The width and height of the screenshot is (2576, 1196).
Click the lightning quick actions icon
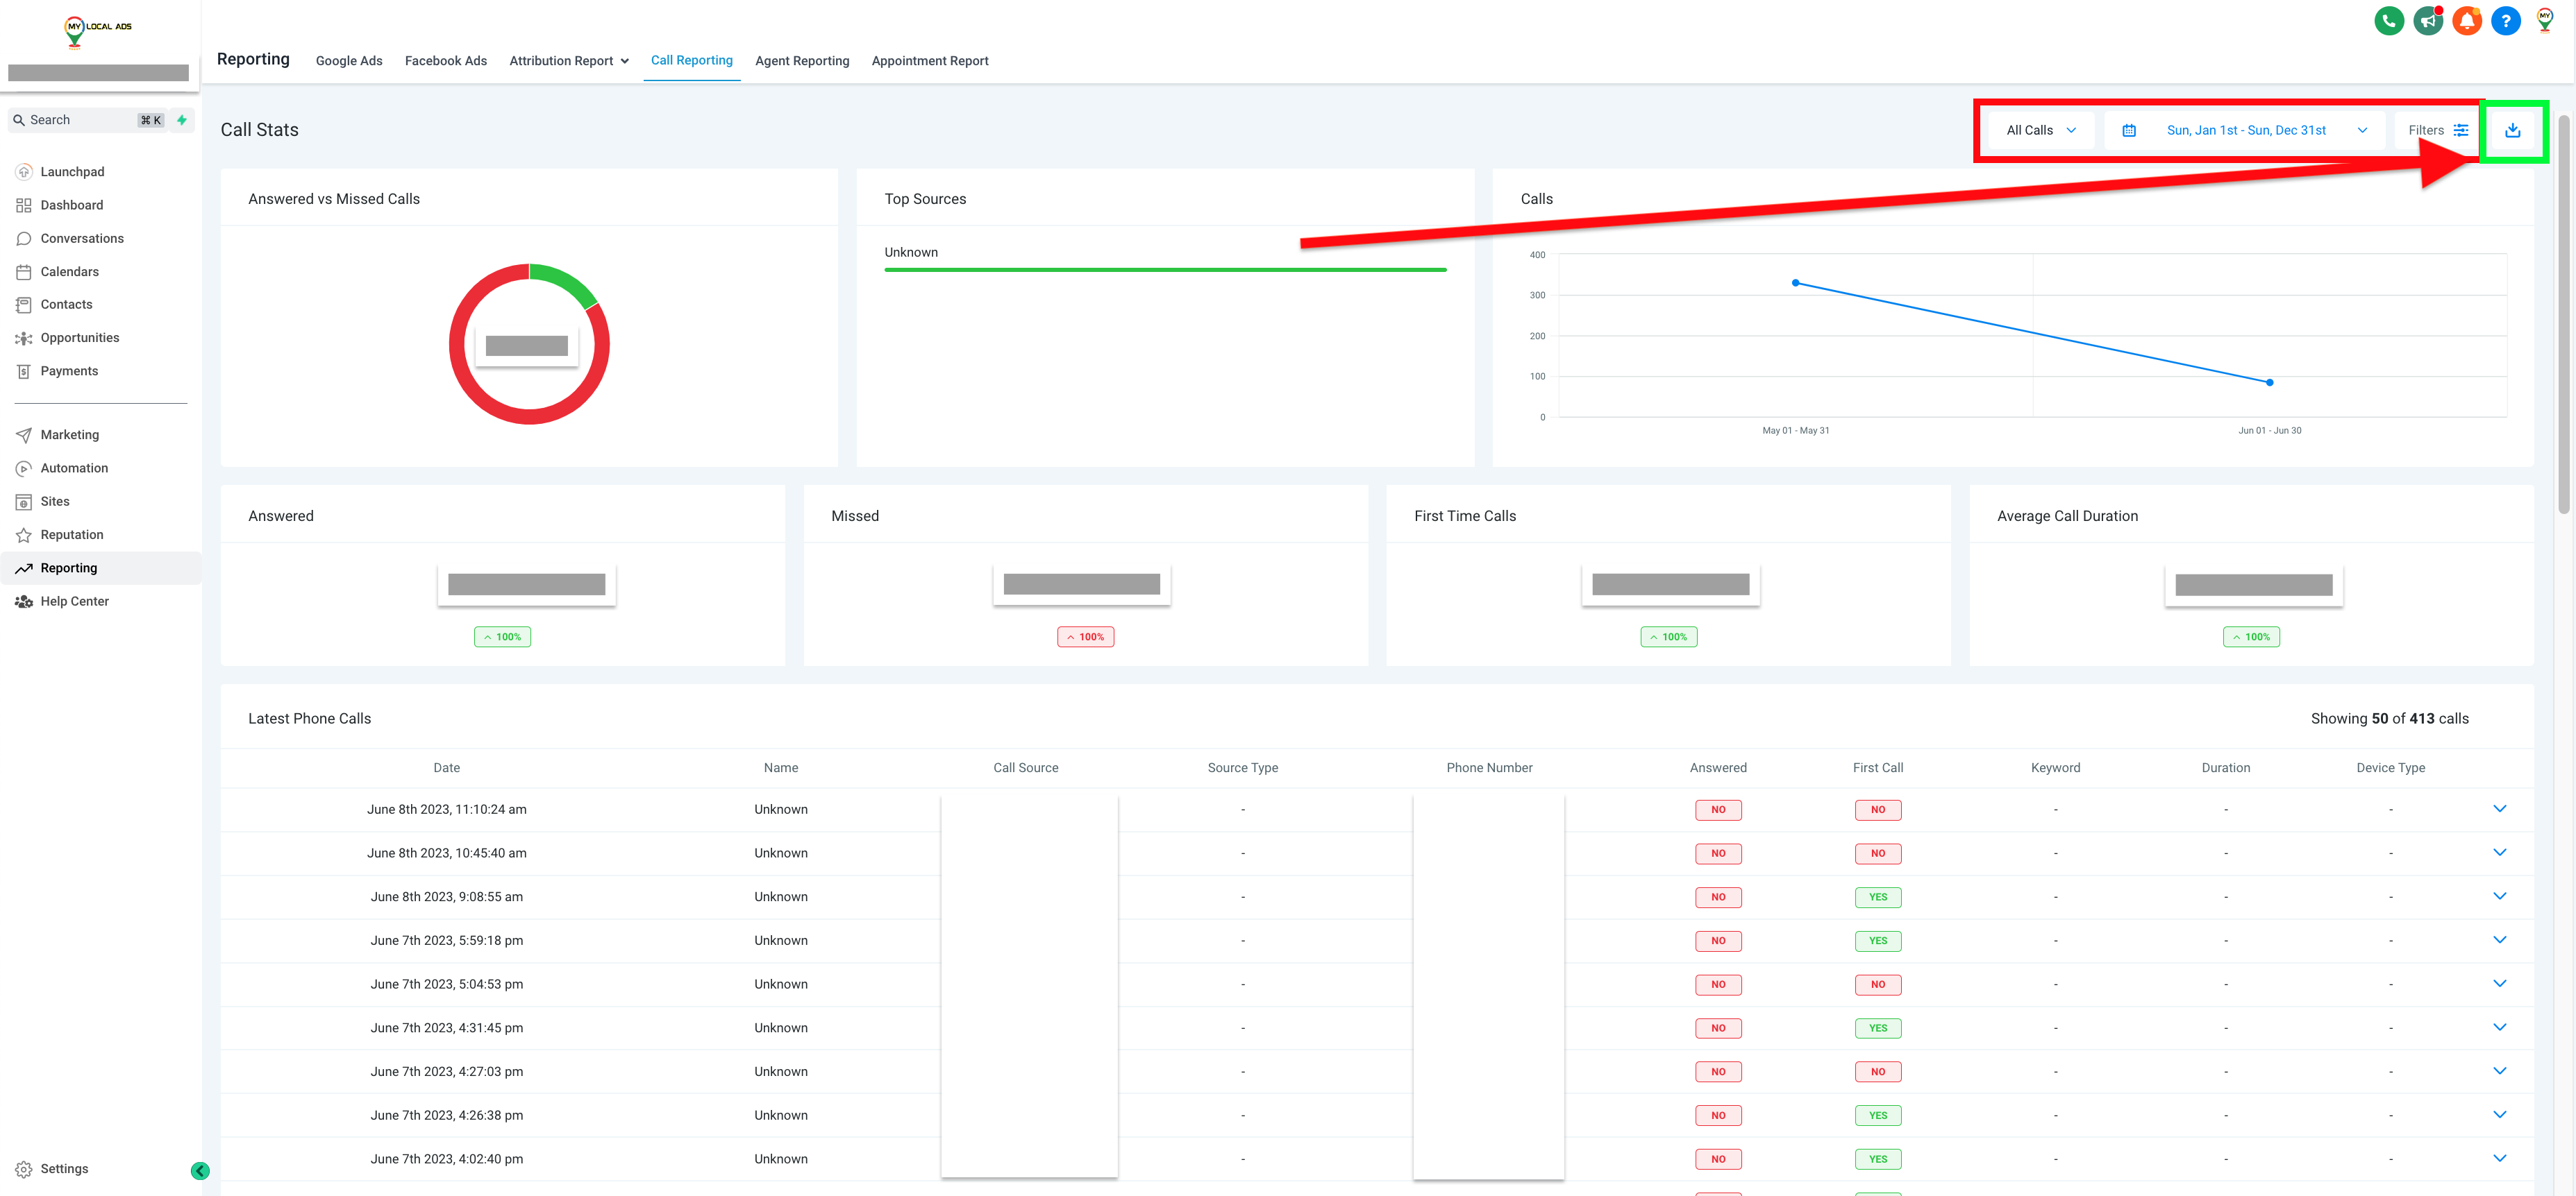182,120
